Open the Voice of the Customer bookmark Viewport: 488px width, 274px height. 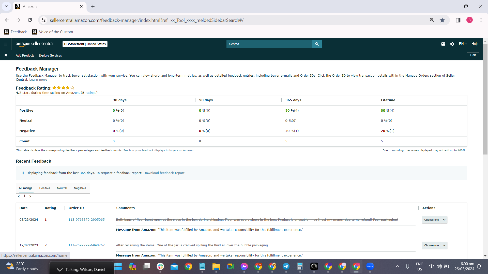point(54,32)
